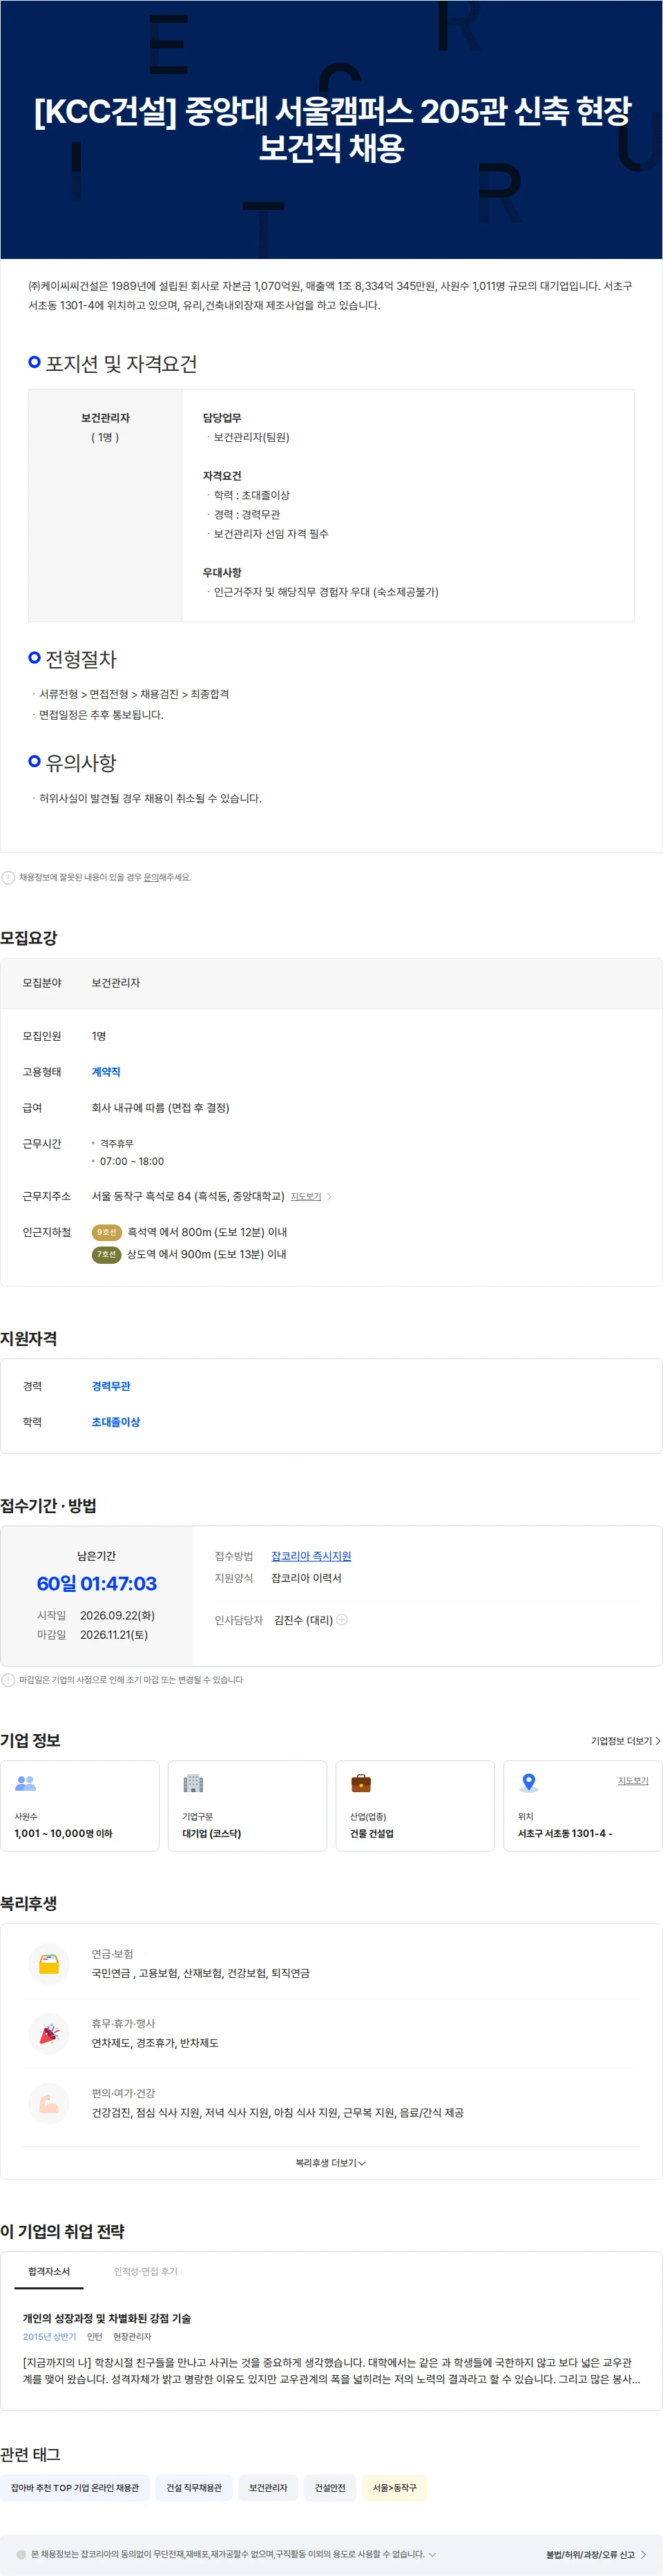Open the 문의 link for incorrect job info
Screen dimensions: 663x2576
[x=151, y=877]
